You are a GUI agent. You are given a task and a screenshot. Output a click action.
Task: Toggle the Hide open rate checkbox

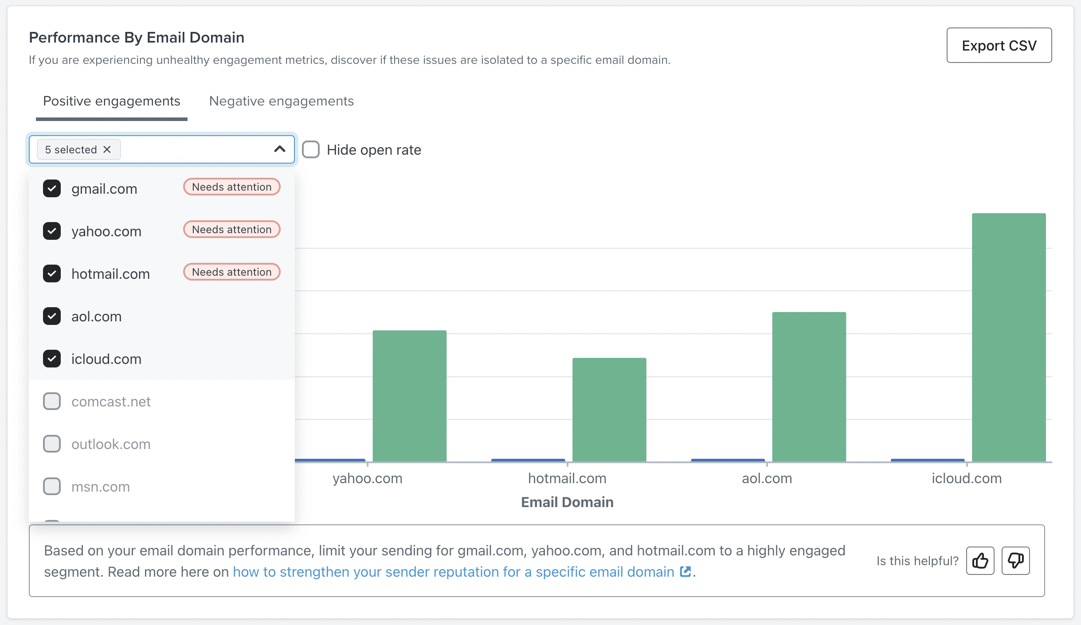tap(312, 149)
